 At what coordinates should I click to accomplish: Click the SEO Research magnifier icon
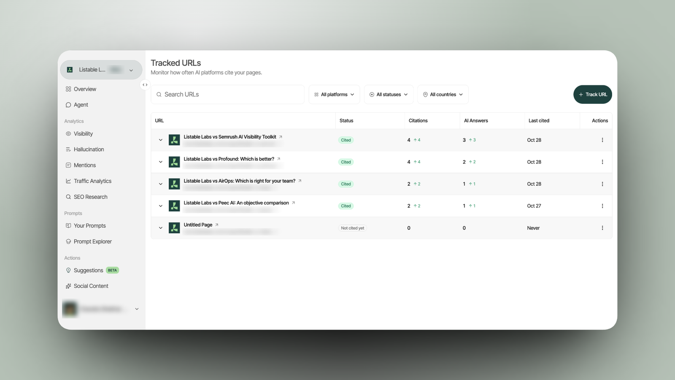pos(68,197)
